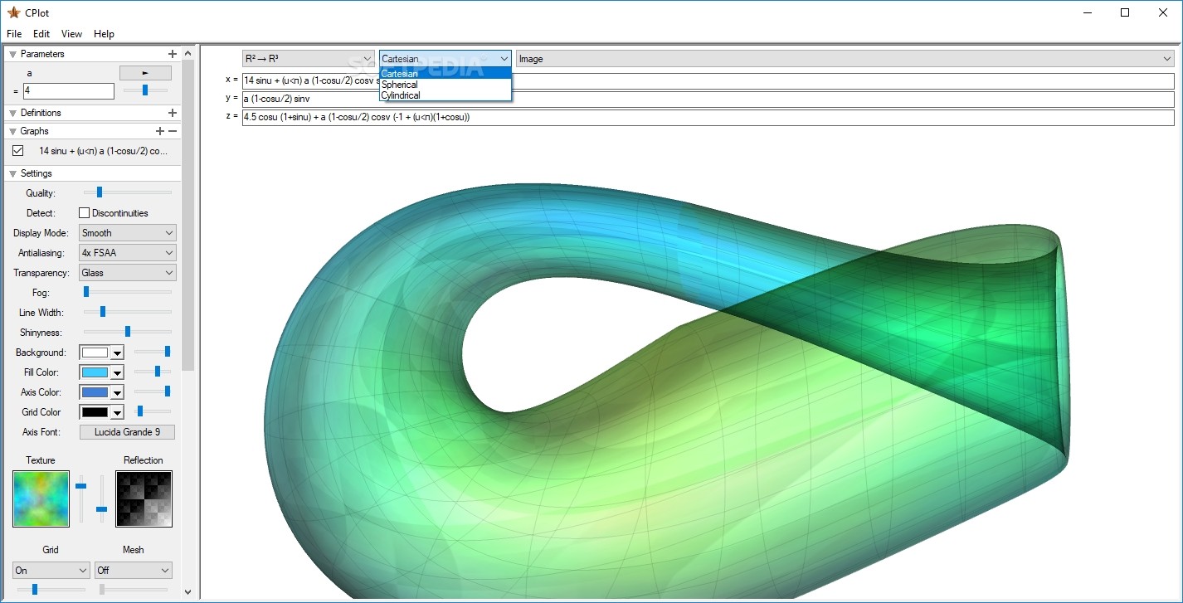Screen dimensions: 1183x603
Task: Click the Reflection thumbnail
Action: pos(144,498)
